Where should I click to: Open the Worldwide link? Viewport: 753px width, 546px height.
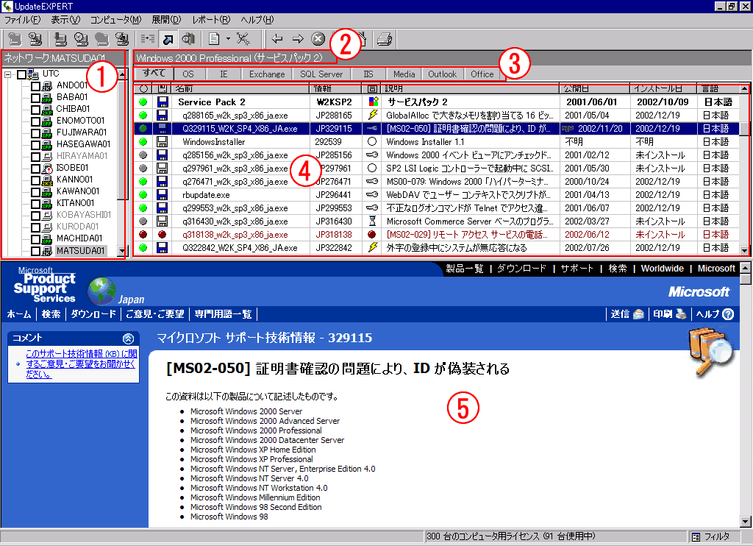663,269
